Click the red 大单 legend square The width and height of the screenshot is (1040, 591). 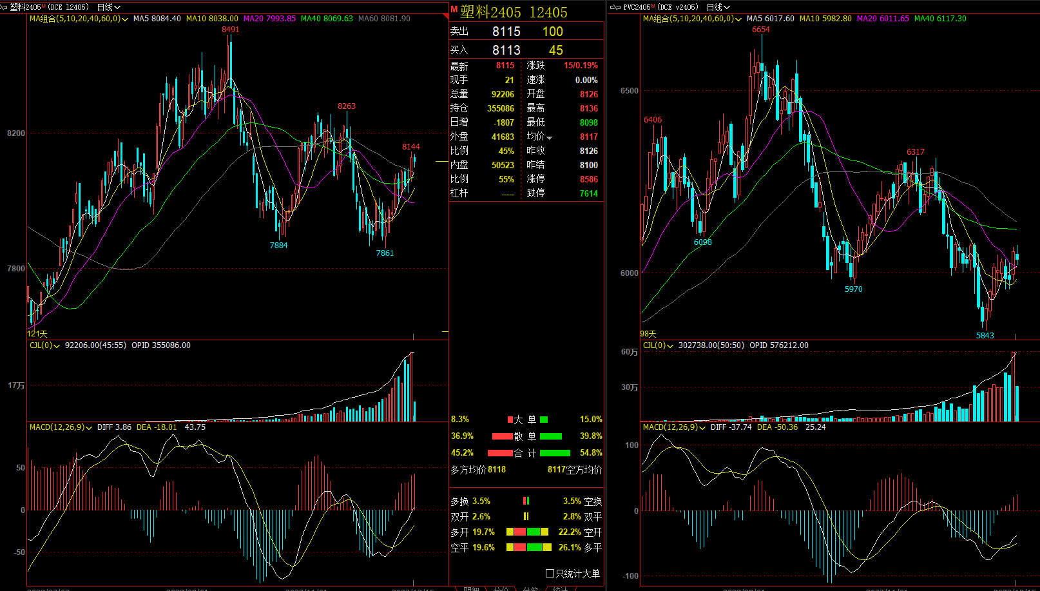tap(510, 420)
